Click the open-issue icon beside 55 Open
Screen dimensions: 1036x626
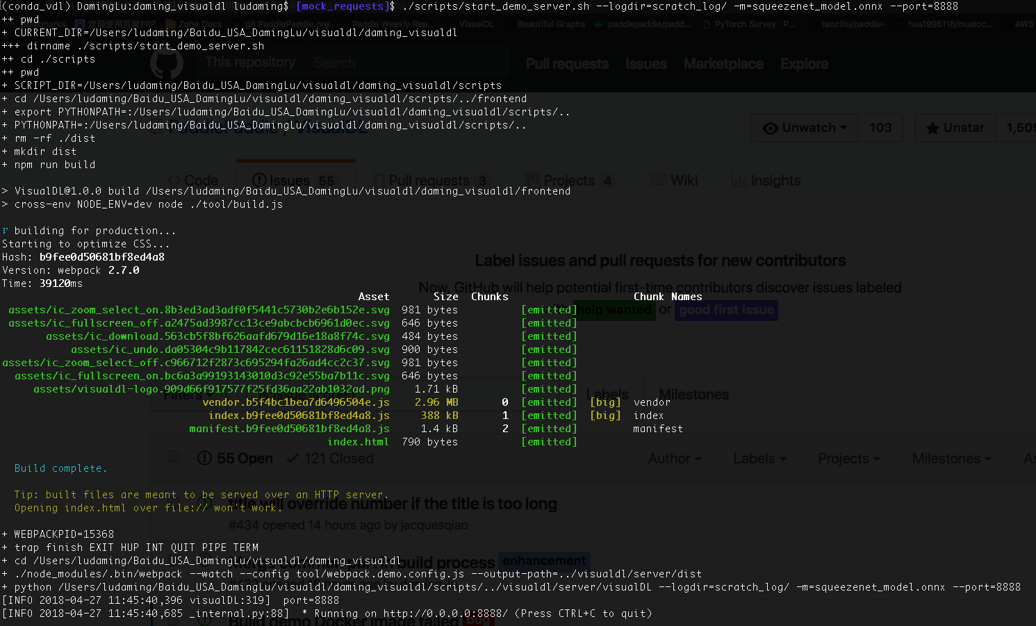pyautogui.click(x=204, y=459)
